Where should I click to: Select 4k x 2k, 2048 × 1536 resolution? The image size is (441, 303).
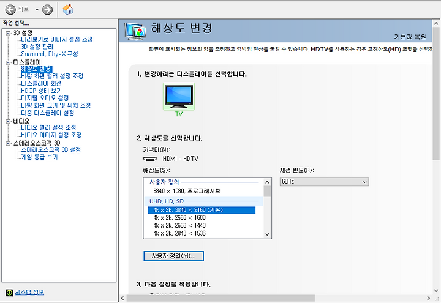pyautogui.click(x=179, y=234)
